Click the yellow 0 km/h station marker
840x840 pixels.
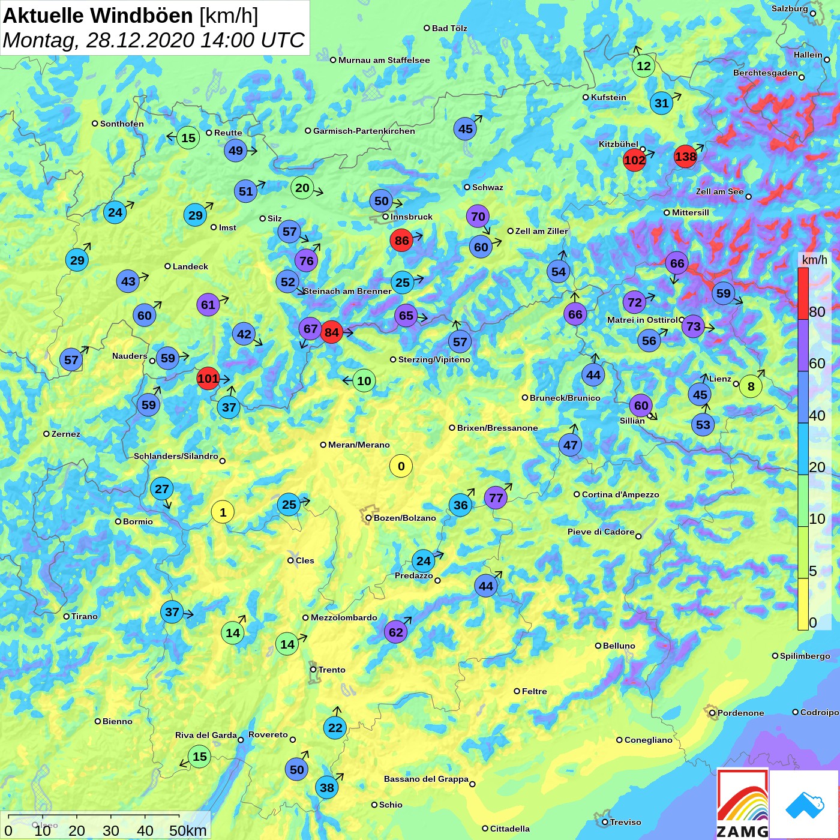coord(401,466)
